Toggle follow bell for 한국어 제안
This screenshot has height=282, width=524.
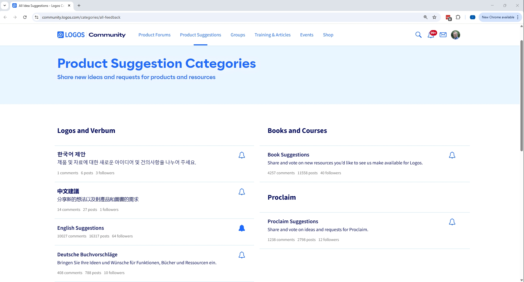click(x=242, y=155)
